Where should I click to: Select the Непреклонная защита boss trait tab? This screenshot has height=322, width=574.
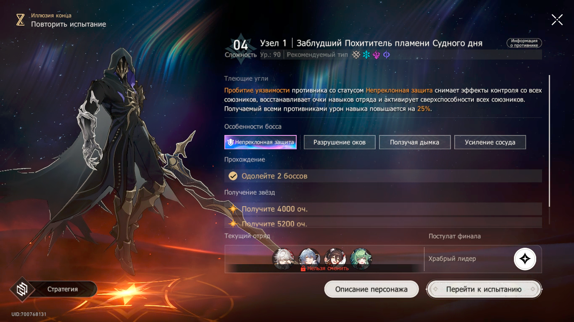pos(261,142)
